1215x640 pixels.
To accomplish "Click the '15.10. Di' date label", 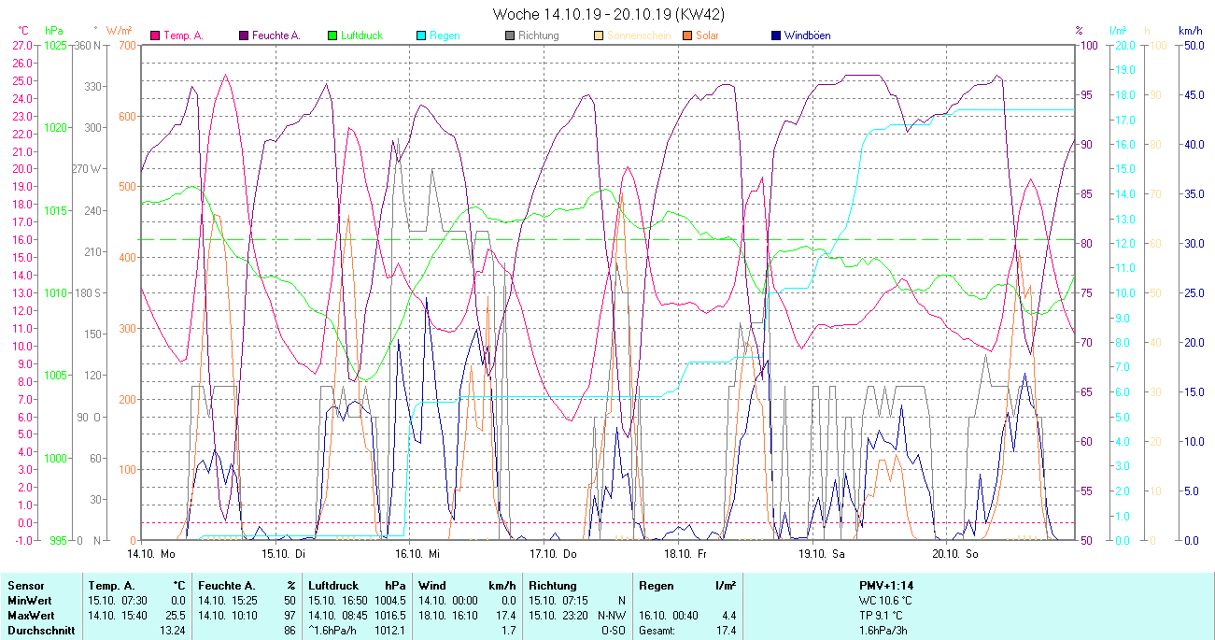I will (x=283, y=553).
